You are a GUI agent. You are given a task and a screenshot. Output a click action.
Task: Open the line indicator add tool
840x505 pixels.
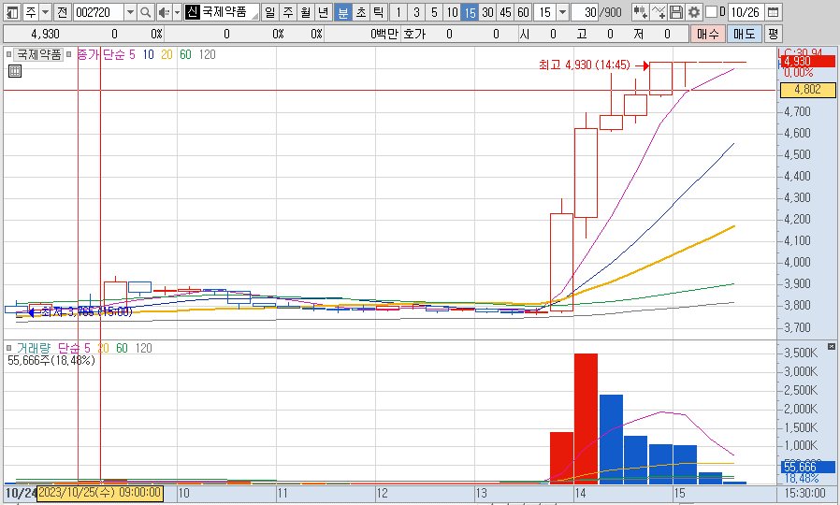click(x=659, y=12)
